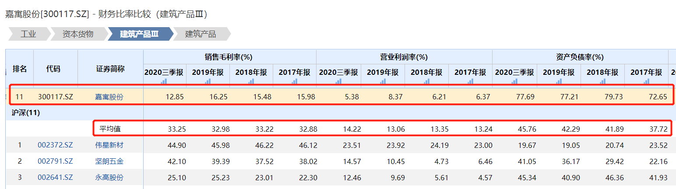Open the 坚朗五金 company link
676x189 pixels.
click(x=109, y=161)
